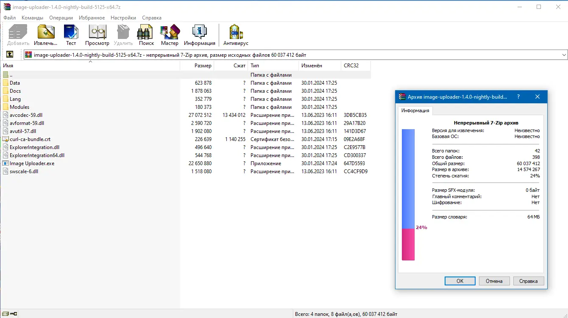The image size is (568, 318).
Task: Click the 'Приложение' type cell
Action: 266,163
